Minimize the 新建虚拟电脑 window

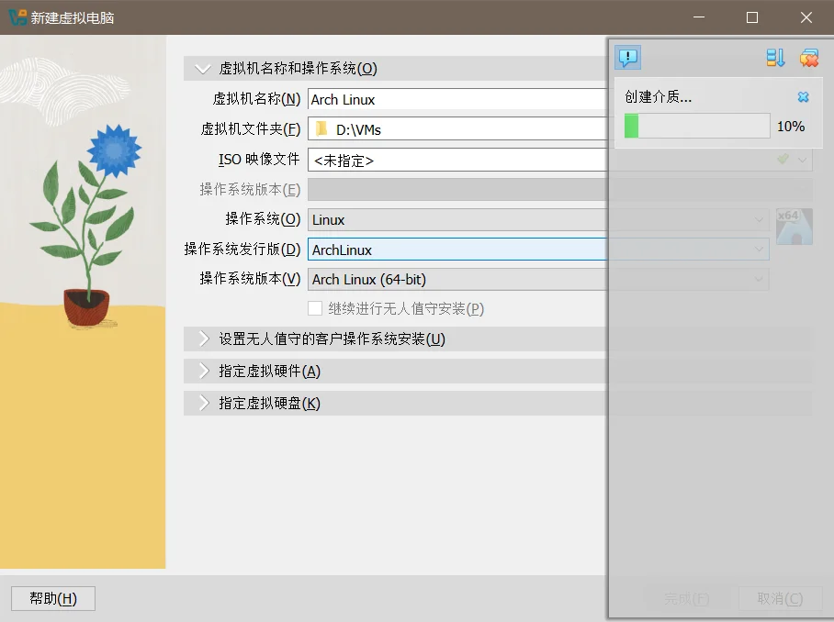point(699,17)
